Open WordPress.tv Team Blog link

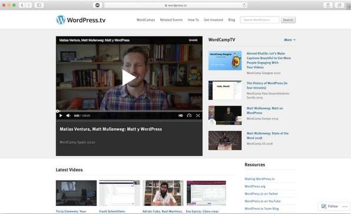261,208
